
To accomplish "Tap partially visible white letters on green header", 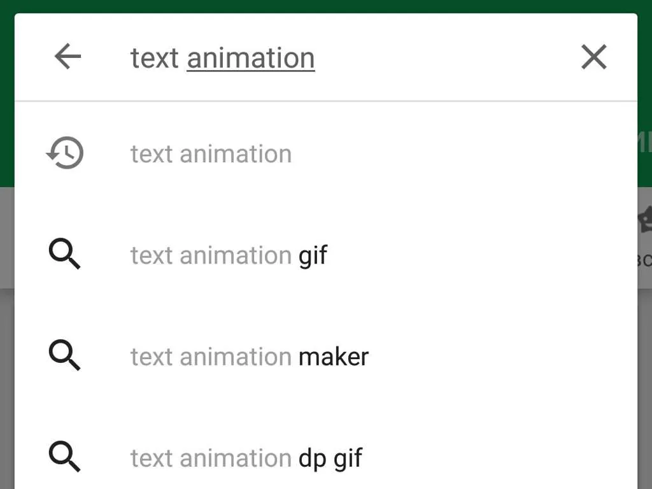I will [645, 142].
